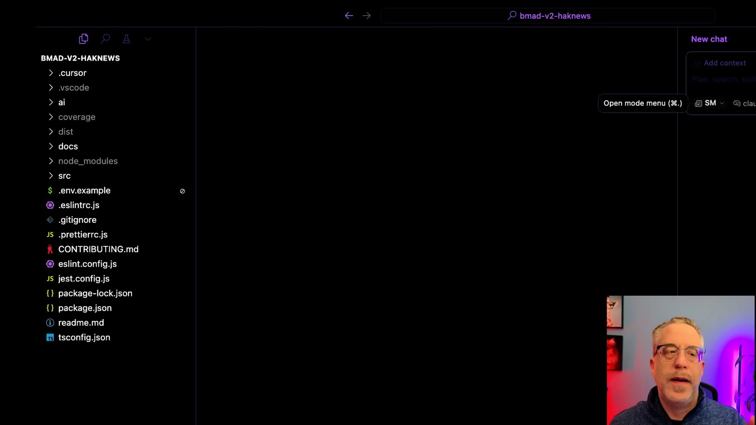Open the Explorer files icon
This screenshot has width=756, height=425.
84,39
